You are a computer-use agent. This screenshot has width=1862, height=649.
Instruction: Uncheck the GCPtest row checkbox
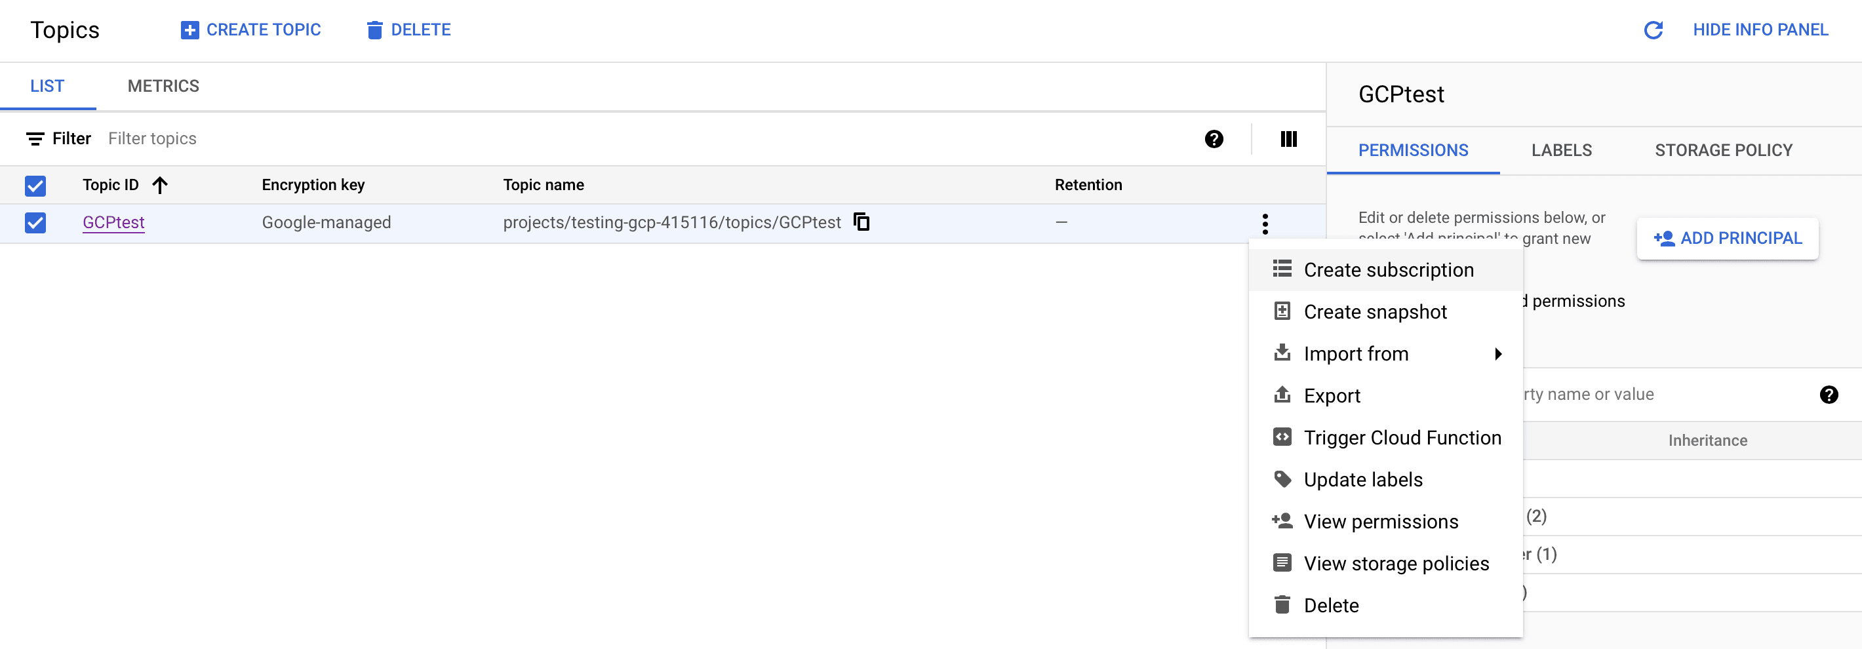(35, 223)
